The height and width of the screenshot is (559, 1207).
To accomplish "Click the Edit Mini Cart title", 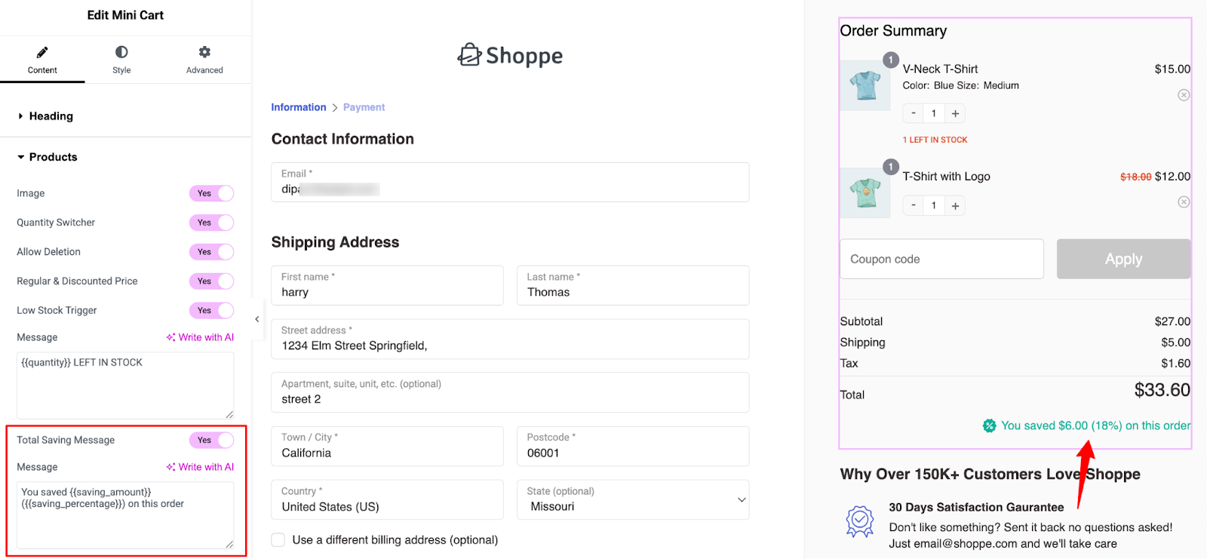I will pos(125,15).
